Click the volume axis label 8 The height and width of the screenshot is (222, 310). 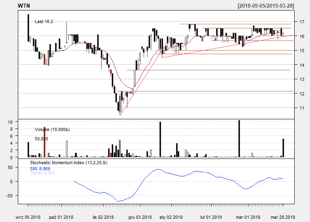(x=11, y=129)
